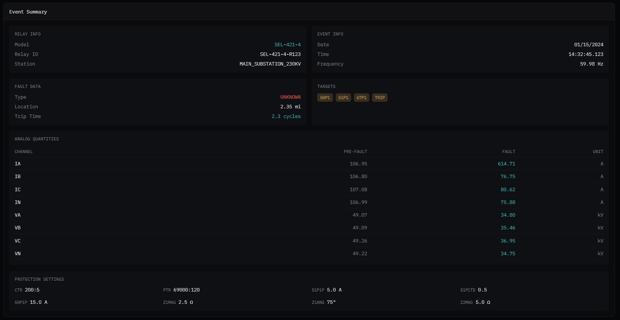
Task: Select IB pre-fault value 106.80
Action: pyautogui.click(x=358, y=177)
